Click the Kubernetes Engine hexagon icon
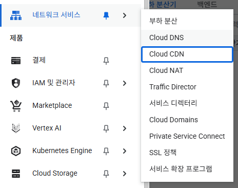The height and width of the screenshot is (188, 238). point(16,151)
